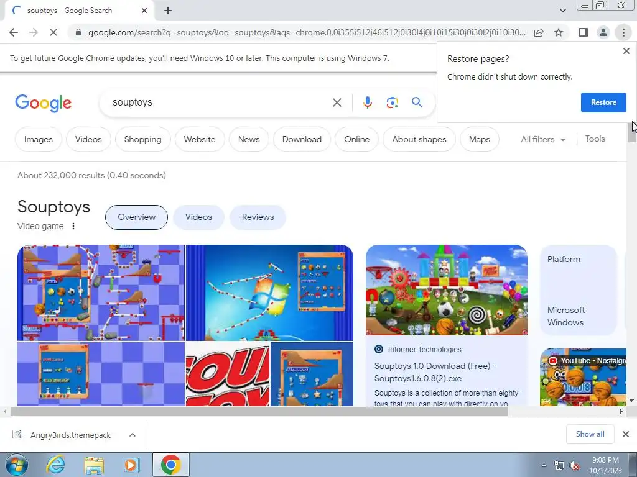Click the address bar URL
This screenshot has width=637, height=477.
pos(306,32)
